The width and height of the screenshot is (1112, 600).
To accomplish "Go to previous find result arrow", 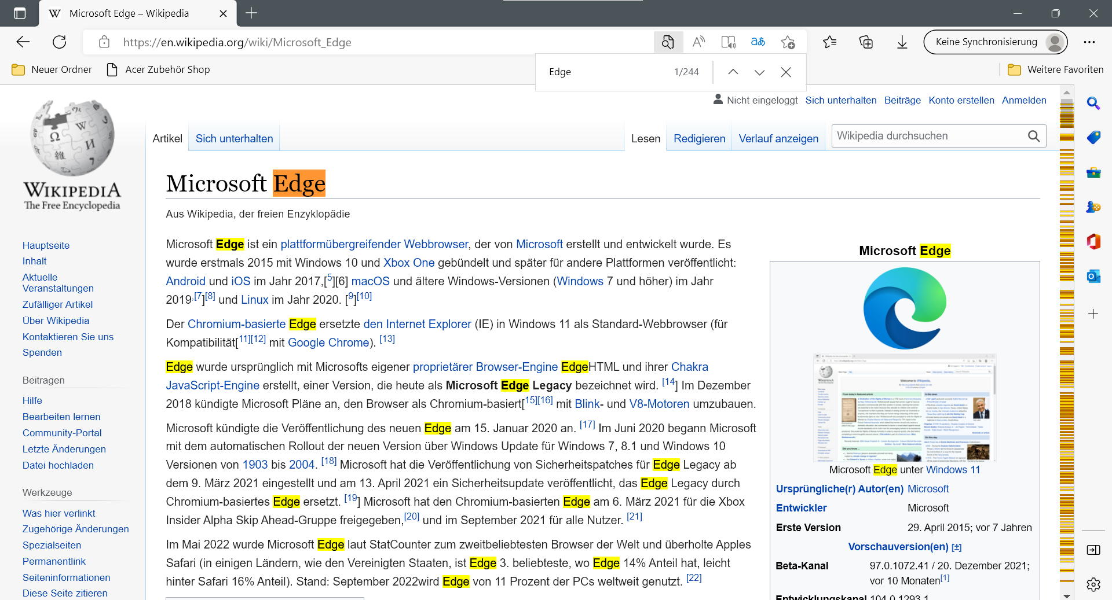I will tap(733, 72).
